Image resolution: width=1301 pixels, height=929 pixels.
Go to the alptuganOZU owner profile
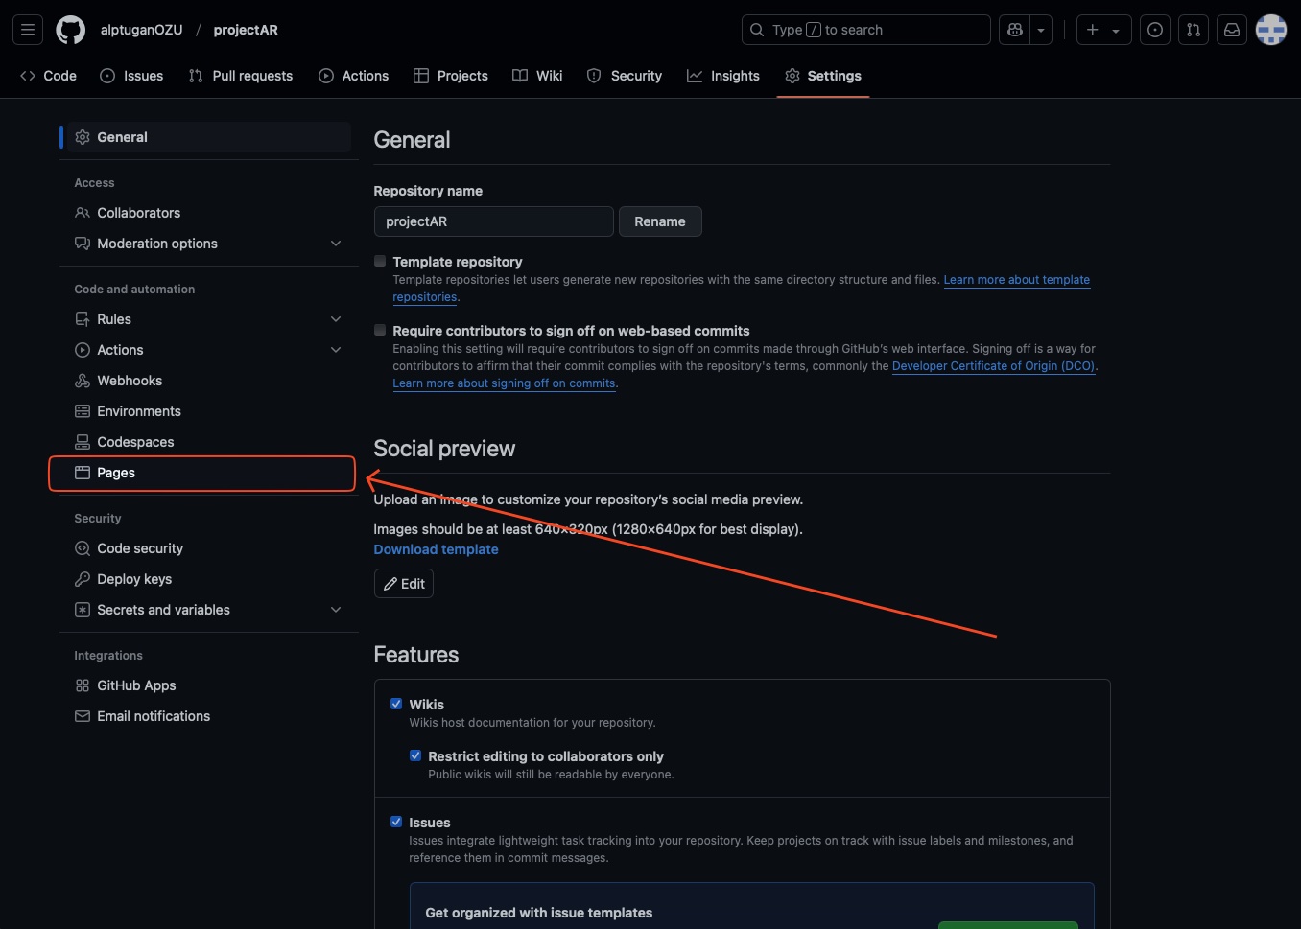pyautogui.click(x=141, y=30)
